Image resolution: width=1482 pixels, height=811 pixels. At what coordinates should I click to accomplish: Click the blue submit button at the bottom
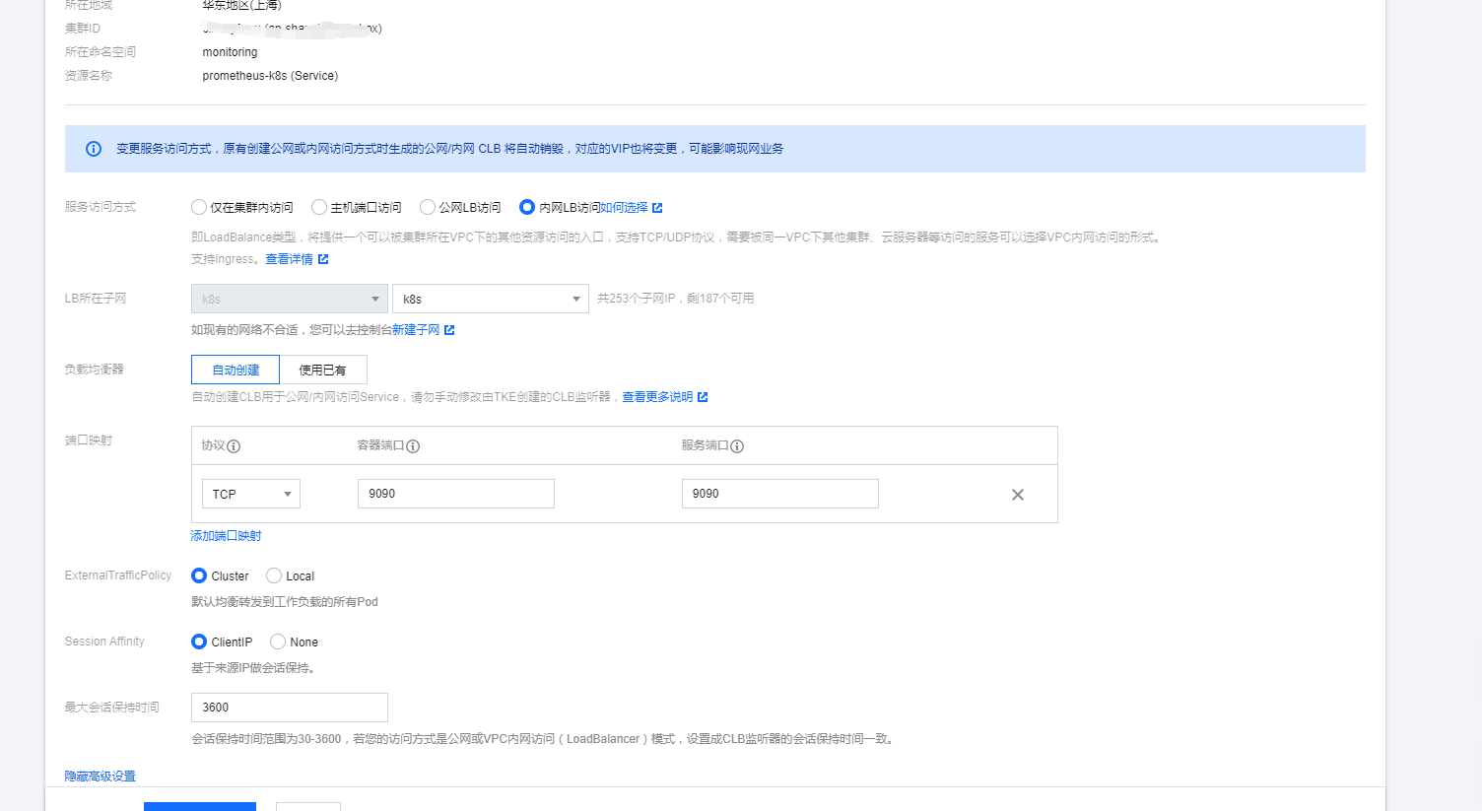[200, 806]
